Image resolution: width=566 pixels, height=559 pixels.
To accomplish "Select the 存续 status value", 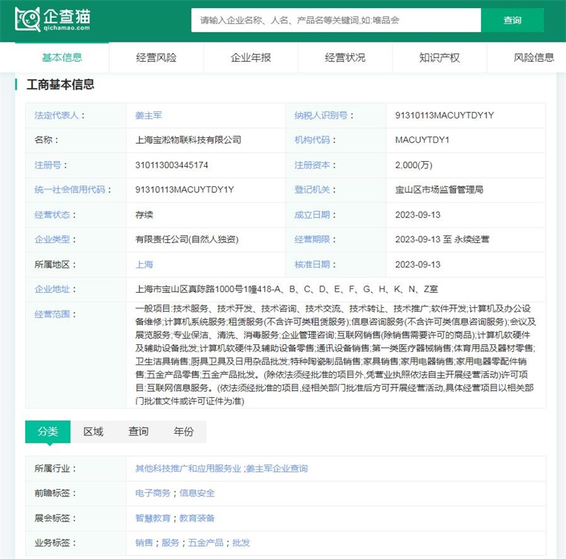I will (x=144, y=215).
